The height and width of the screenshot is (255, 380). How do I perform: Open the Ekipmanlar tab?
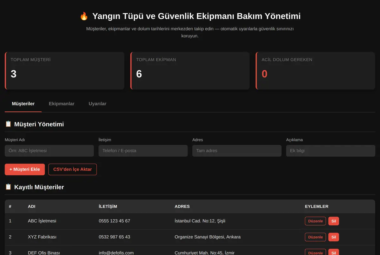point(61,104)
